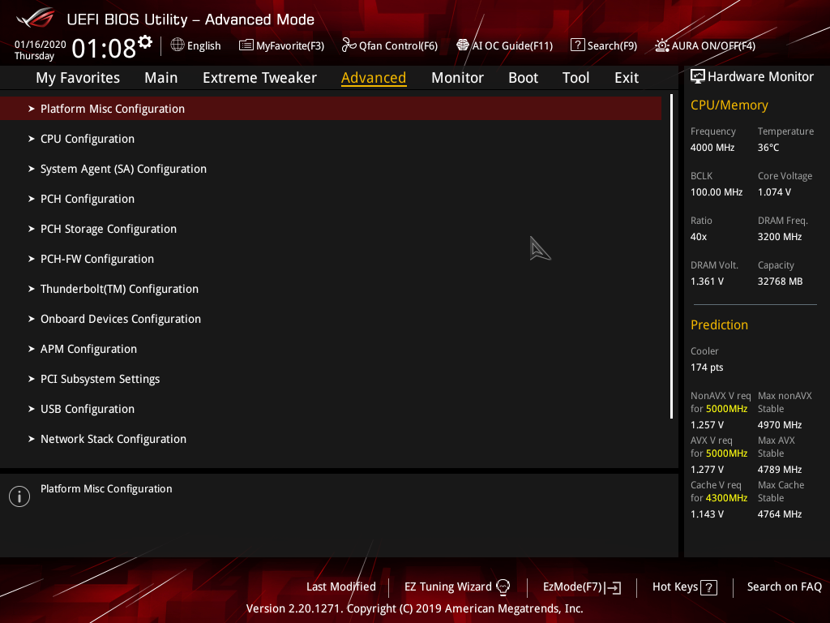The height and width of the screenshot is (623, 830).
Task: Select the Advanced tab
Action: 374,78
